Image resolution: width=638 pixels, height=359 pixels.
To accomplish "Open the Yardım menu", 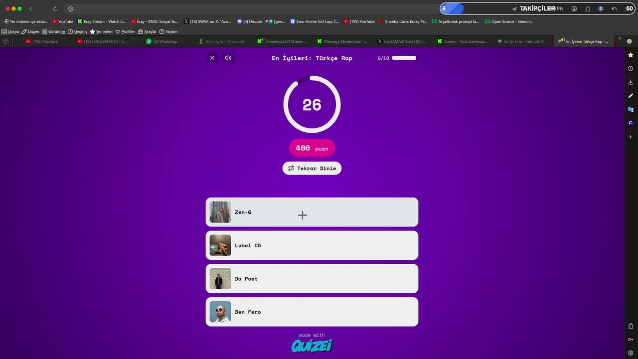I will click(x=168, y=31).
